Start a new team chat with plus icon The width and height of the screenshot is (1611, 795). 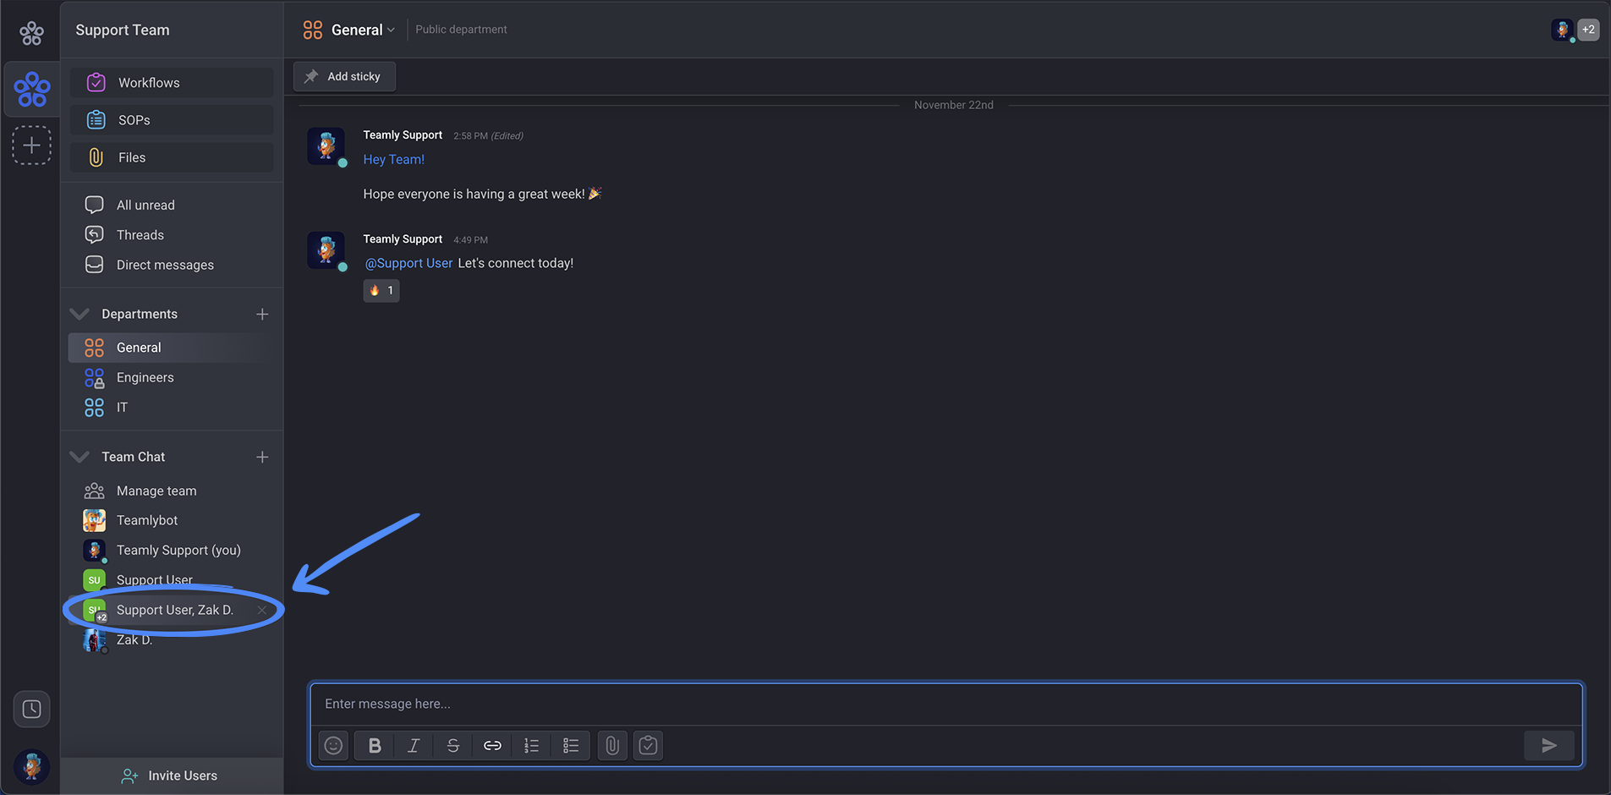[262, 457]
